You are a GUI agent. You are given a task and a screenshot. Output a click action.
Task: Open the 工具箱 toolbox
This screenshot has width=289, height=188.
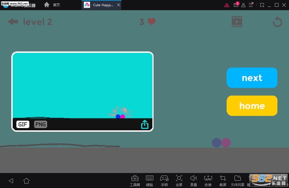(135, 180)
